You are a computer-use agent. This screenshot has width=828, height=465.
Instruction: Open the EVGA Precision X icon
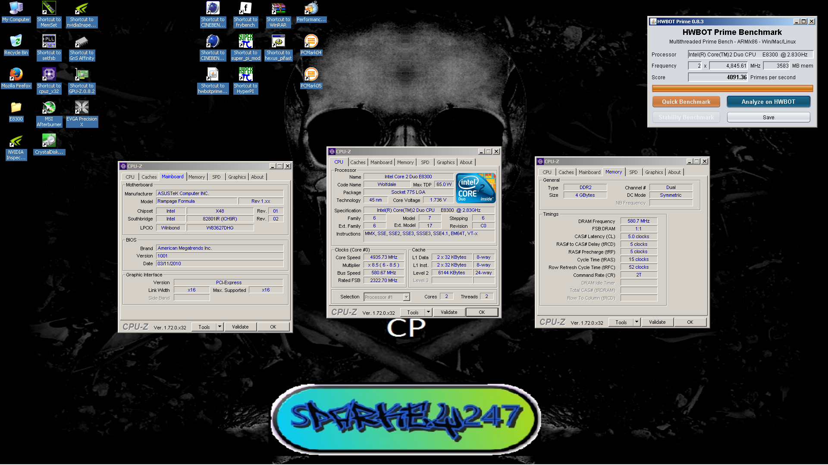click(82, 114)
